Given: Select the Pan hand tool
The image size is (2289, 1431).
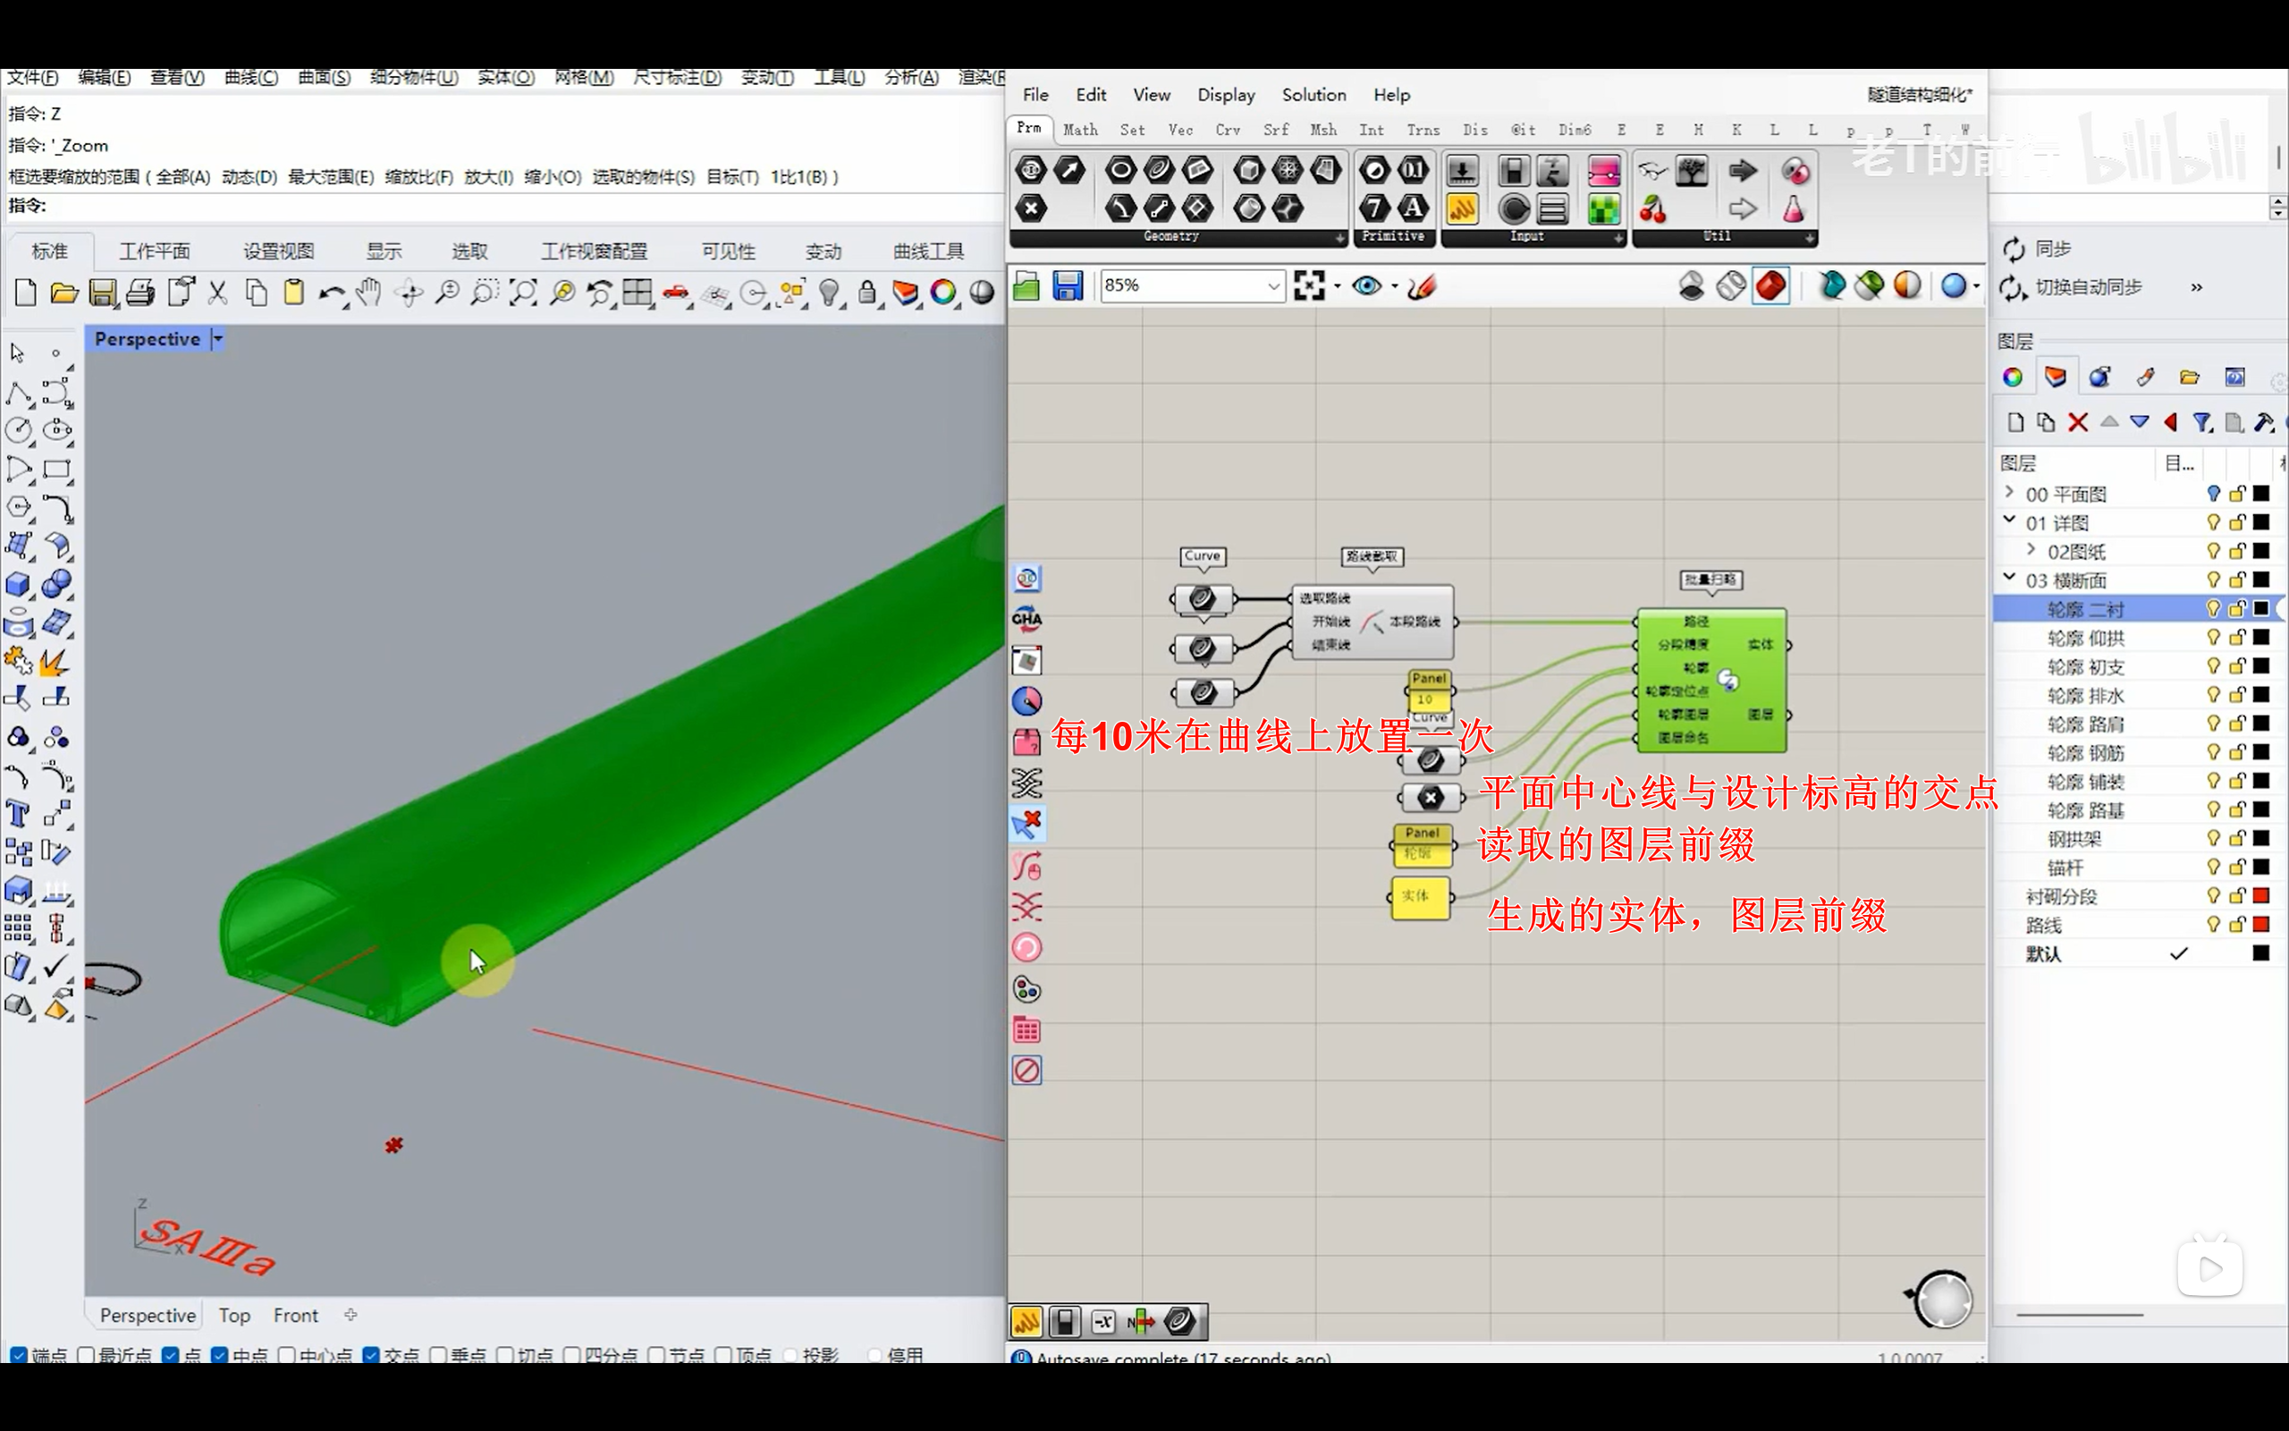Looking at the screenshot, I should coord(369,292).
